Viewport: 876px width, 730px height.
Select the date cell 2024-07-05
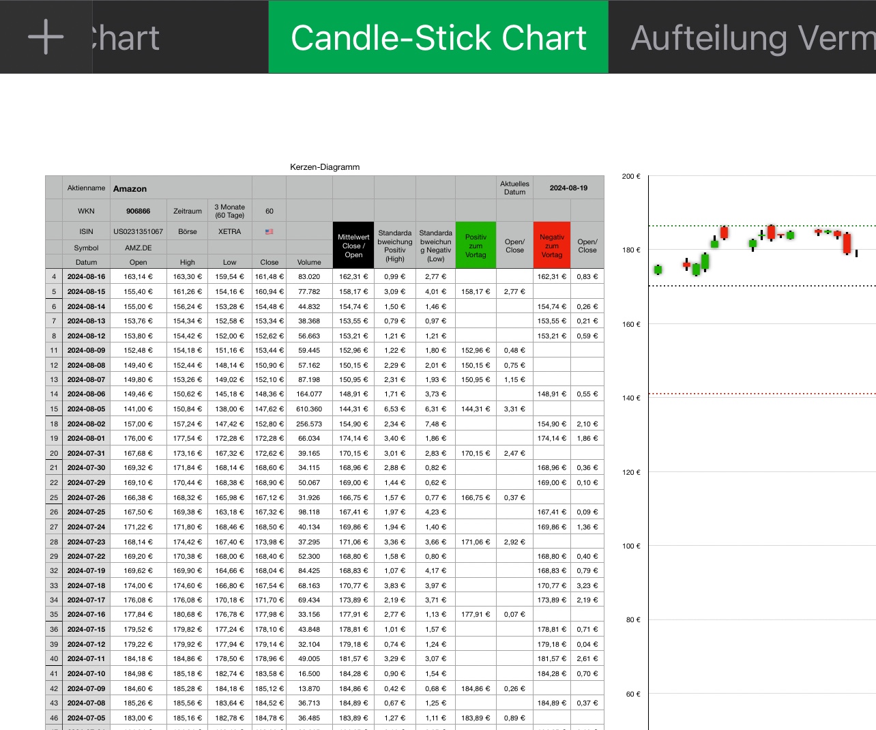(x=87, y=718)
